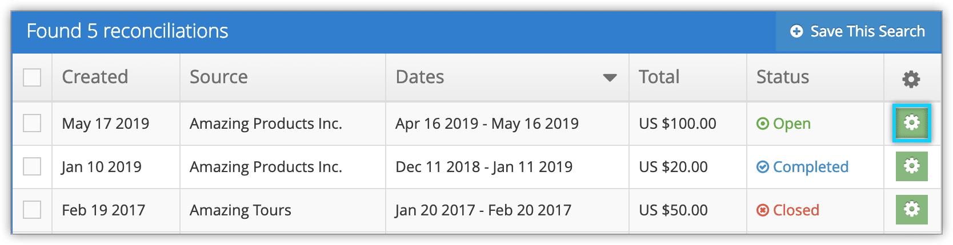
Task: Open the Completed status link
Action: (x=810, y=167)
